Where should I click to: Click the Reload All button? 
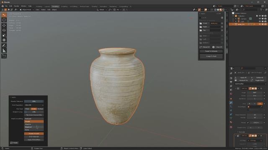[x=205, y=47]
